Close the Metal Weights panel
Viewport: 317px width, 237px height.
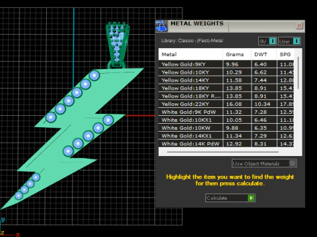click(x=299, y=26)
